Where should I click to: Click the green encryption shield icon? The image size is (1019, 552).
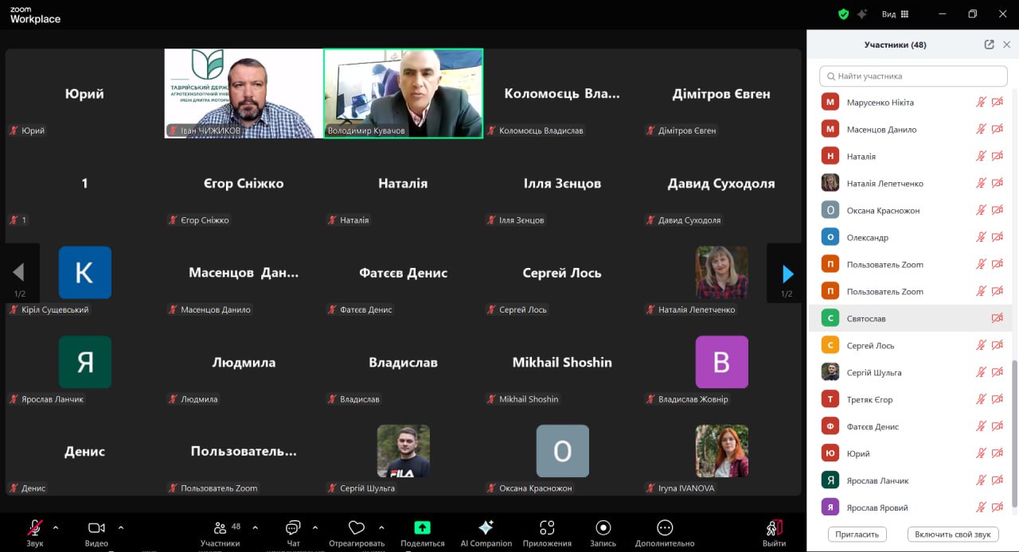coord(844,14)
